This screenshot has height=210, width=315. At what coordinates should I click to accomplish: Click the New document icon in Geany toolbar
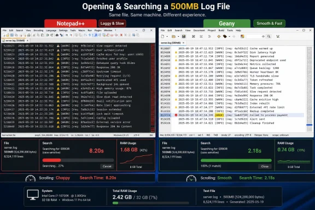(162, 37)
